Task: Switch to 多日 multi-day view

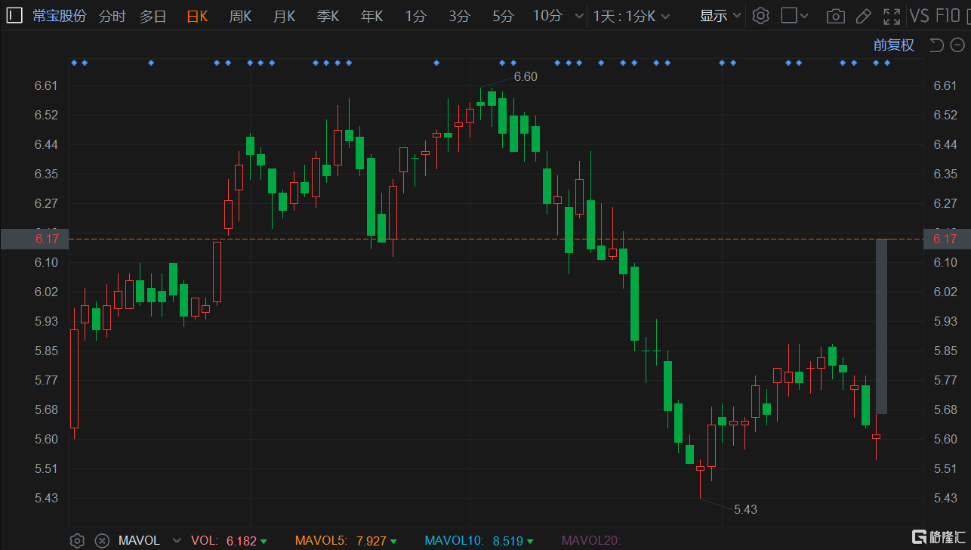Action: 153,16
